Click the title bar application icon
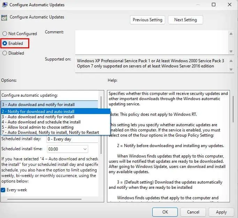The width and height of the screenshot is (238, 218). tap(5, 5)
